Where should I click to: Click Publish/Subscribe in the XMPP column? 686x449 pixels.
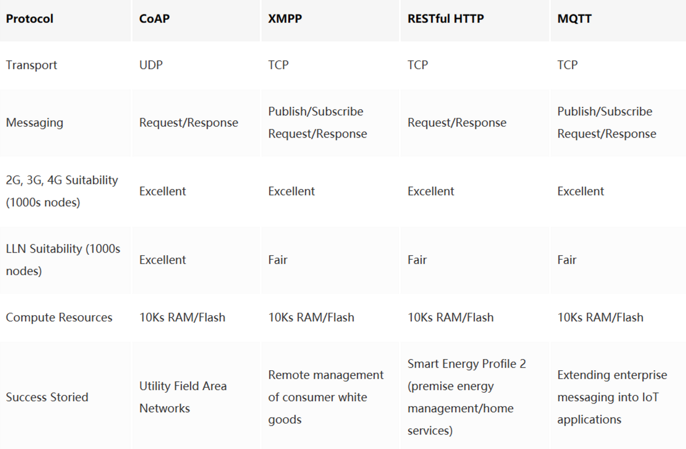(315, 112)
